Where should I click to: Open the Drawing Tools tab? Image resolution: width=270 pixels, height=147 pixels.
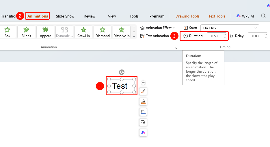click(x=187, y=16)
